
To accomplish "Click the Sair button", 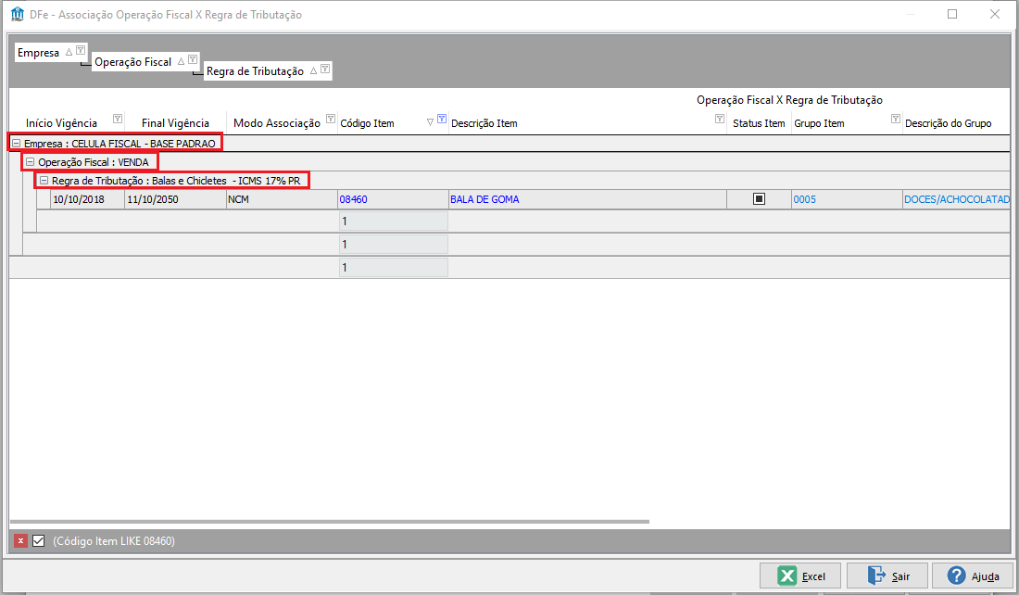I will 887,576.
